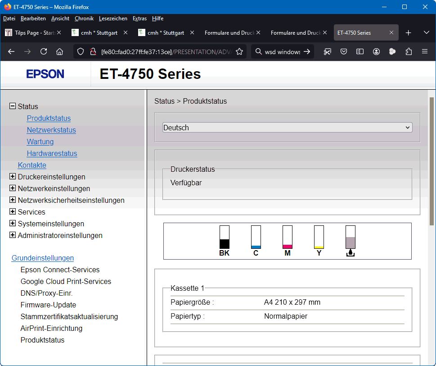Expand the Administratoreinstellungen section

pos(13,235)
